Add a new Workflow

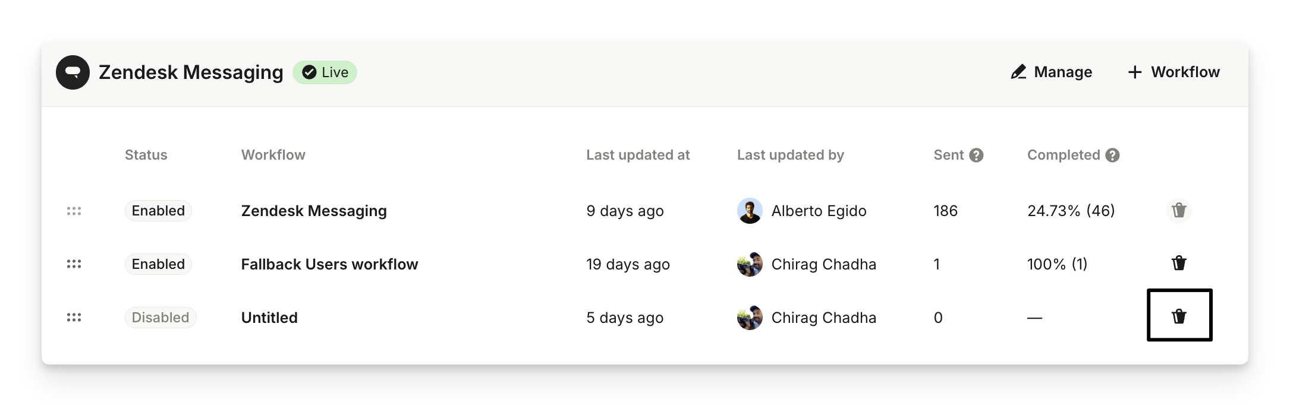1173,72
